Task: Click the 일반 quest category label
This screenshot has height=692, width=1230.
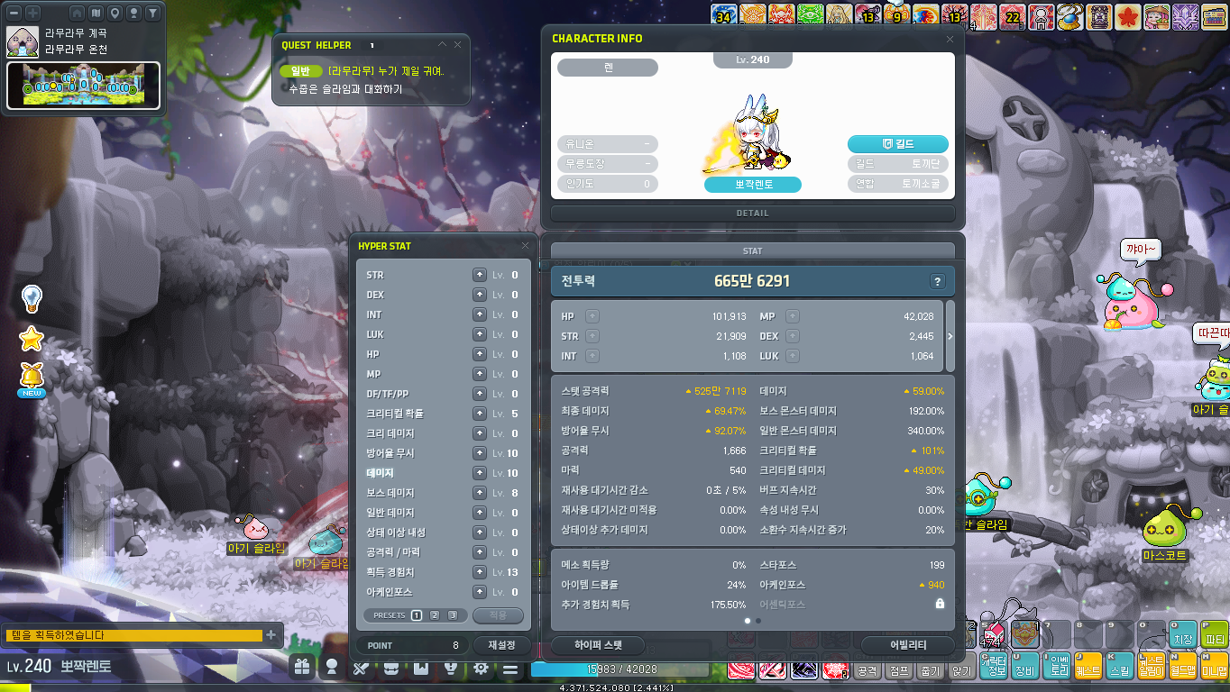Action: point(300,71)
